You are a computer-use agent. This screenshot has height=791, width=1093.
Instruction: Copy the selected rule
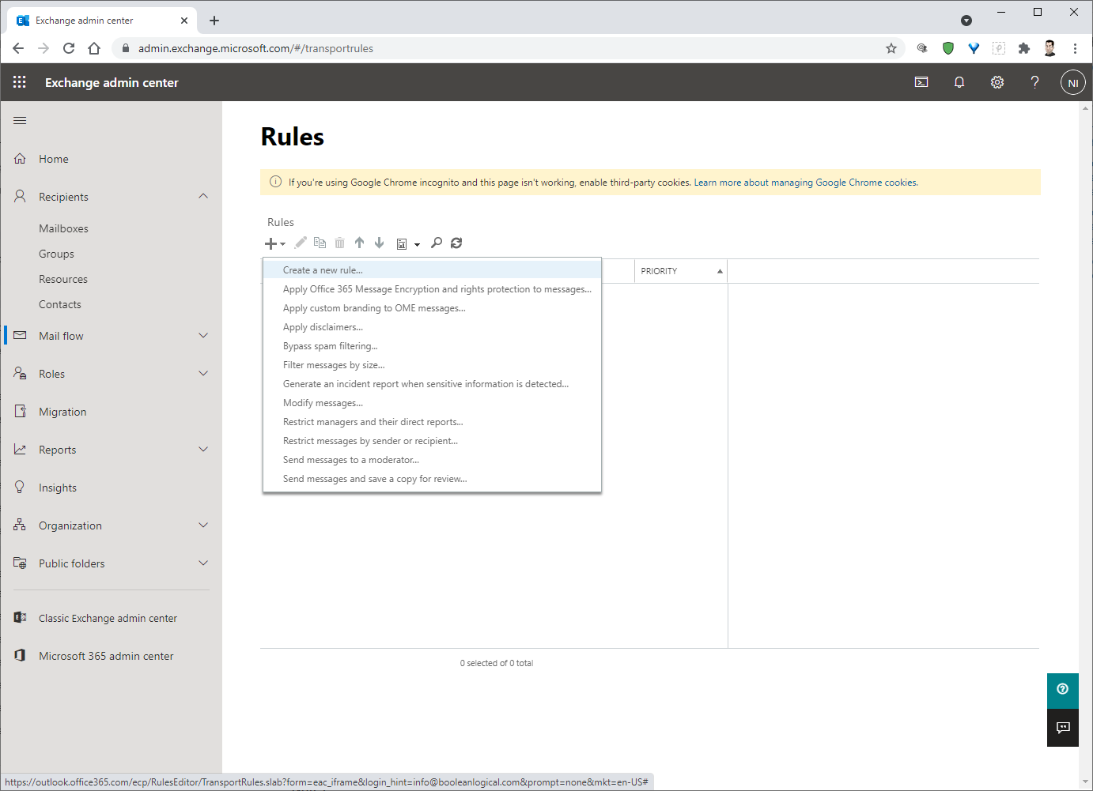320,243
